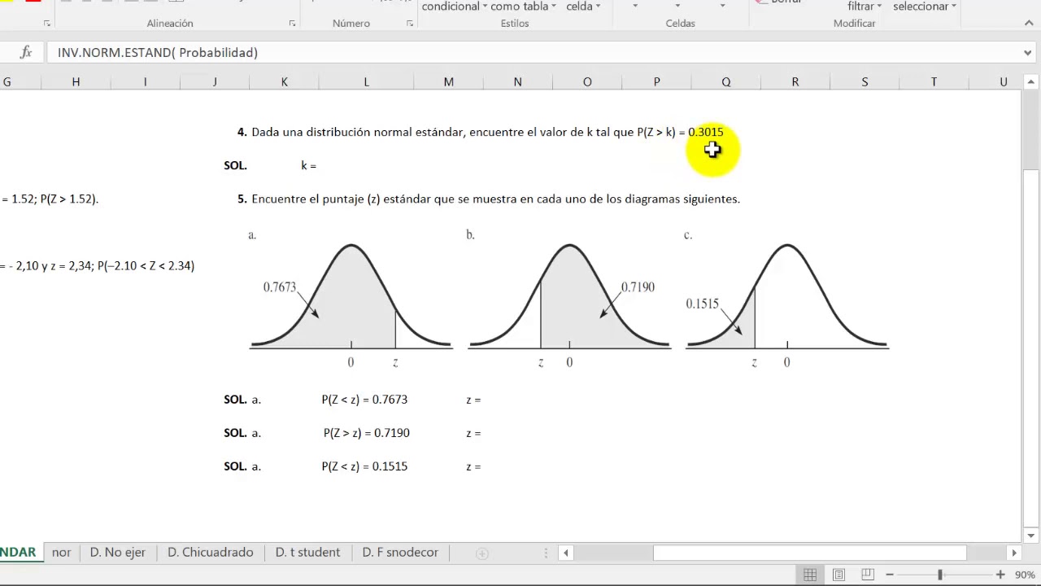Screen dimensions: 1041x586
Task: Open Número dialog launcher
Action: click(x=409, y=24)
